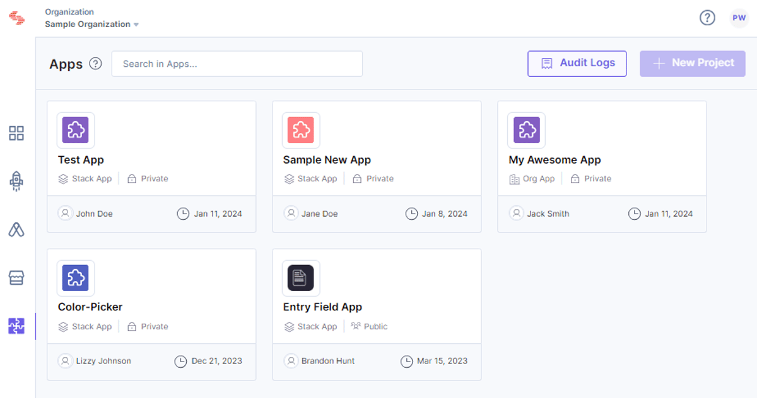Open the Developer Hub puzzle icon in sidebar
Image resolution: width=757 pixels, height=398 pixels.
16,326
